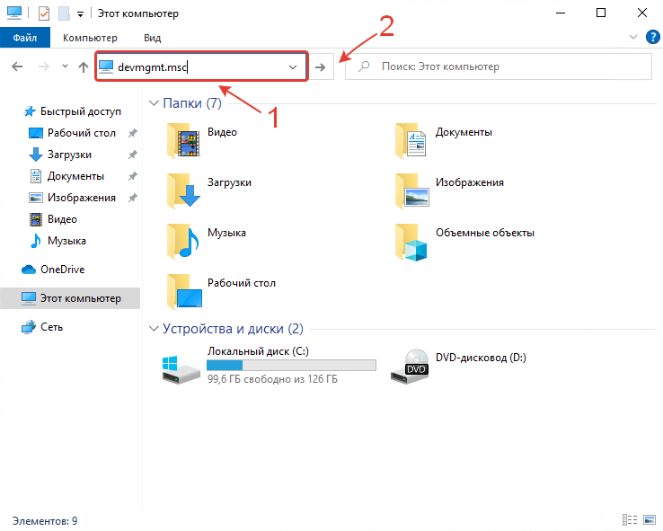Click the computer icon in title bar
This screenshot has height=531, width=663.
[x=14, y=13]
